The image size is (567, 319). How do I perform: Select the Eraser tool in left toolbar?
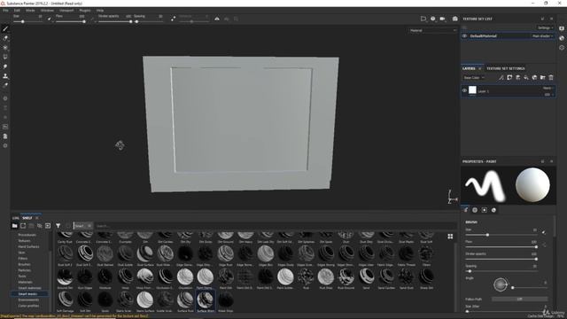[x=5, y=38]
